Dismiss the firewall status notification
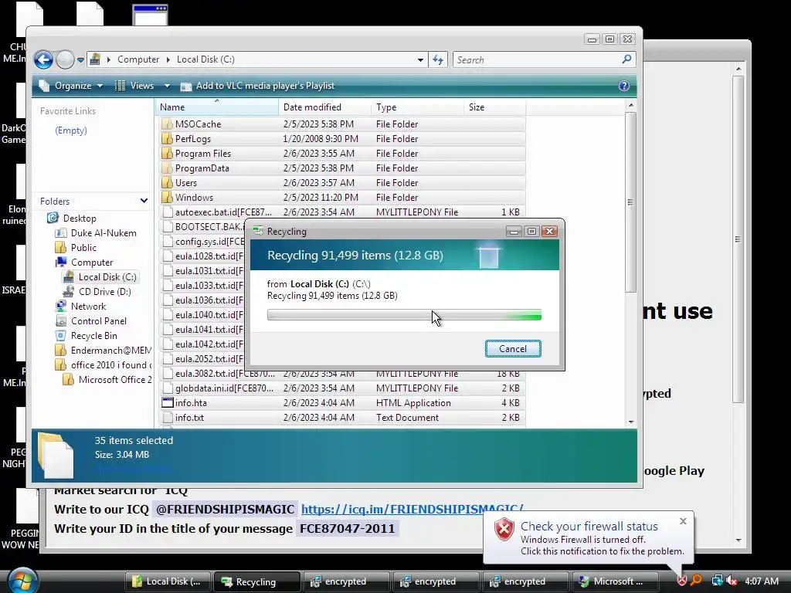The image size is (791, 593). pyautogui.click(x=683, y=521)
